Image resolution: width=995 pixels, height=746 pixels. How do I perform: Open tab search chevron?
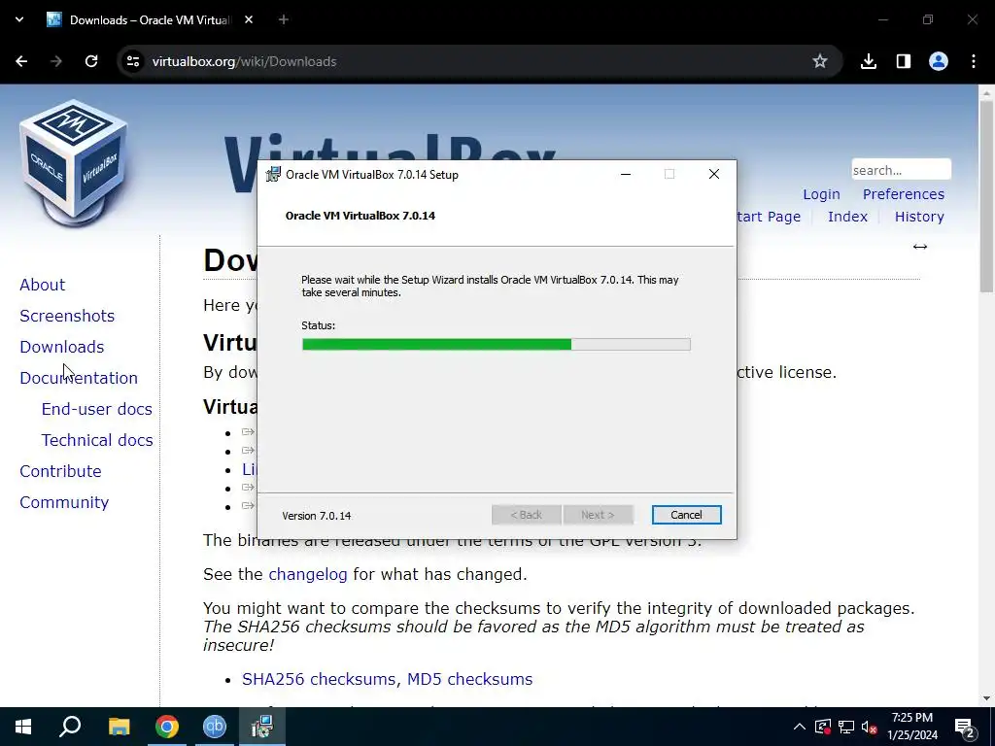click(19, 19)
